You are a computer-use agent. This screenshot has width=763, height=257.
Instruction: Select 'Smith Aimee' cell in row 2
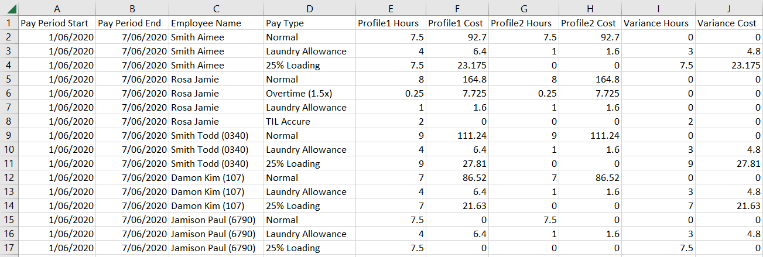click(216, 37)
